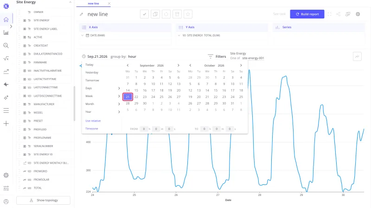Click the archive box toolbar button
Screen dimensions: 371x208
point(177,14)
